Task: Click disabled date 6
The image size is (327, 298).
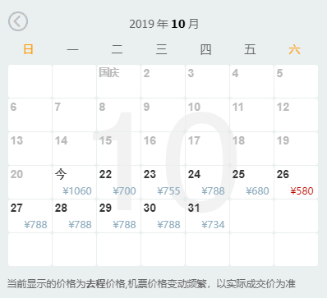Action: [30, 115]
